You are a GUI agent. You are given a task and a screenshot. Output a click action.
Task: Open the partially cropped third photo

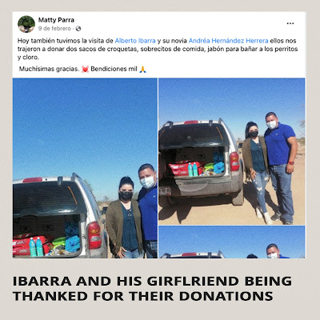tap(232, 242)
